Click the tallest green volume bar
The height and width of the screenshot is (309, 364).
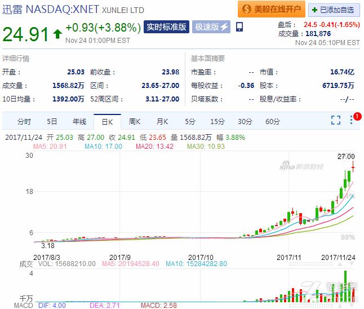tap(345, 286)
